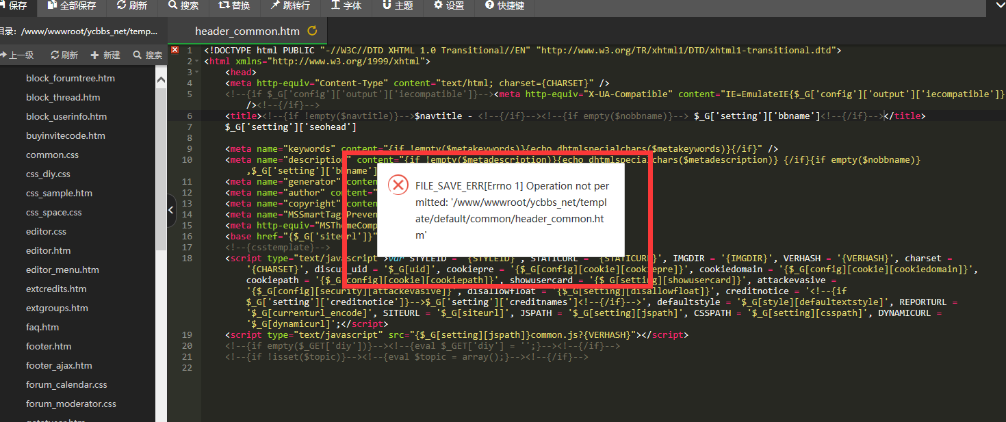Click the meta keywords code on line 9
Image resolution: width=1006 pixels, height=422 pixels.
[502, 148]
